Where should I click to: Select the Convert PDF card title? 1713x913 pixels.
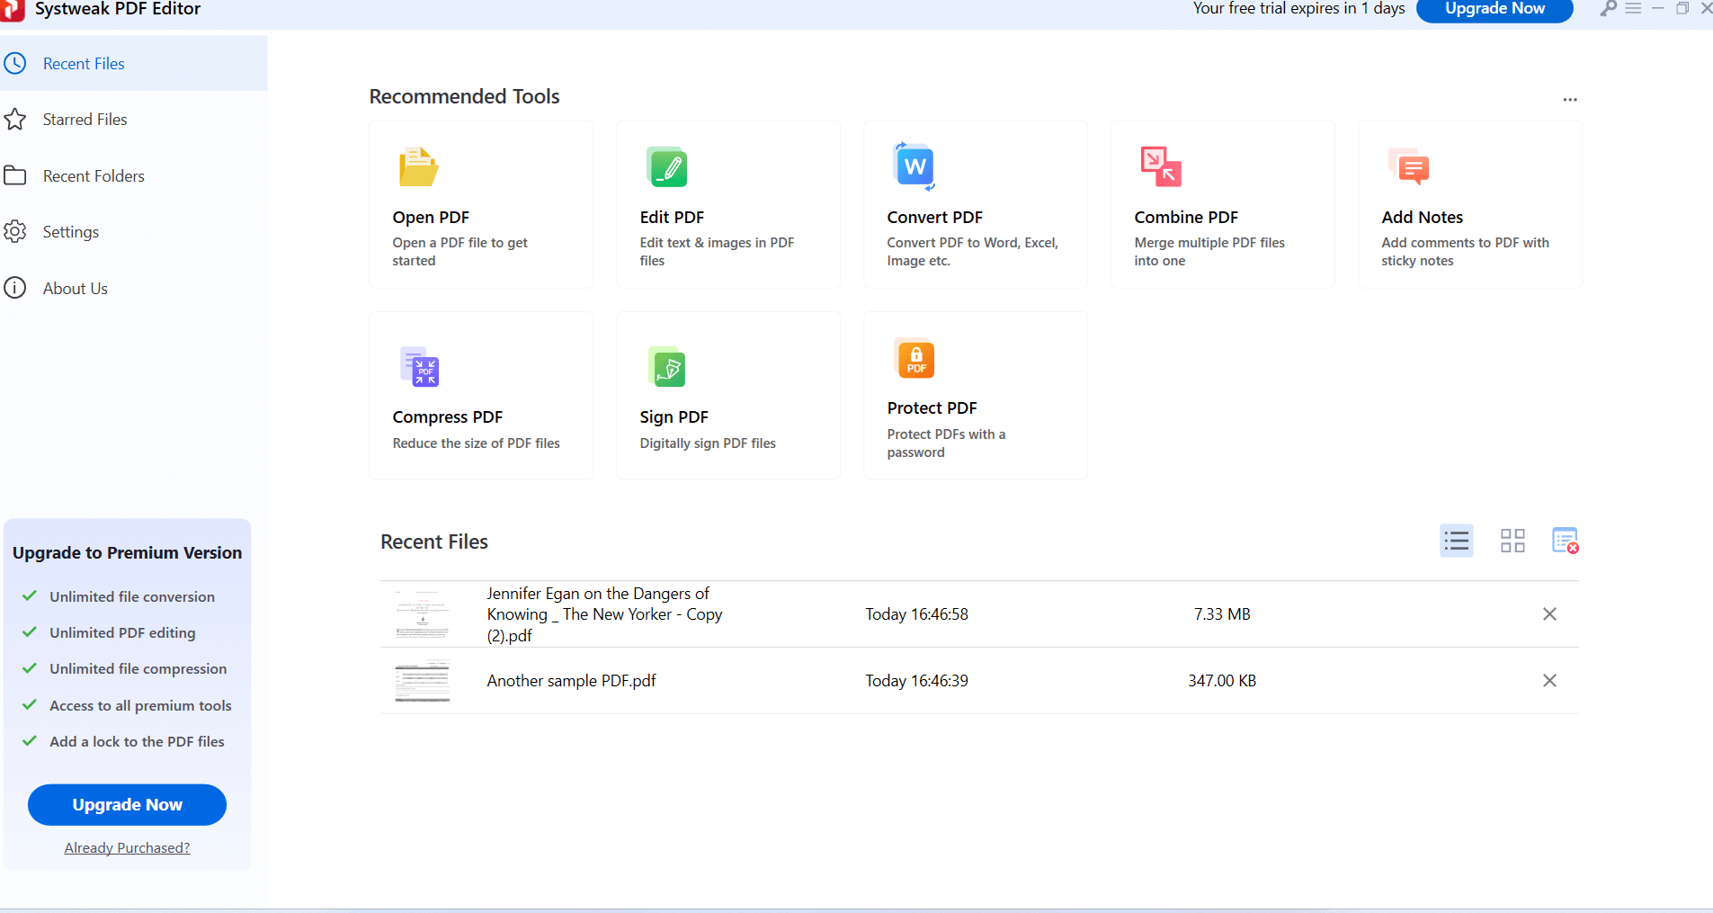click(934, 218)
